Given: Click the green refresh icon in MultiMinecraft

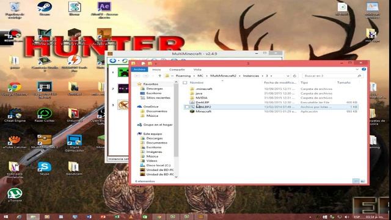Looking at the screenshot, I should [125, 61].
